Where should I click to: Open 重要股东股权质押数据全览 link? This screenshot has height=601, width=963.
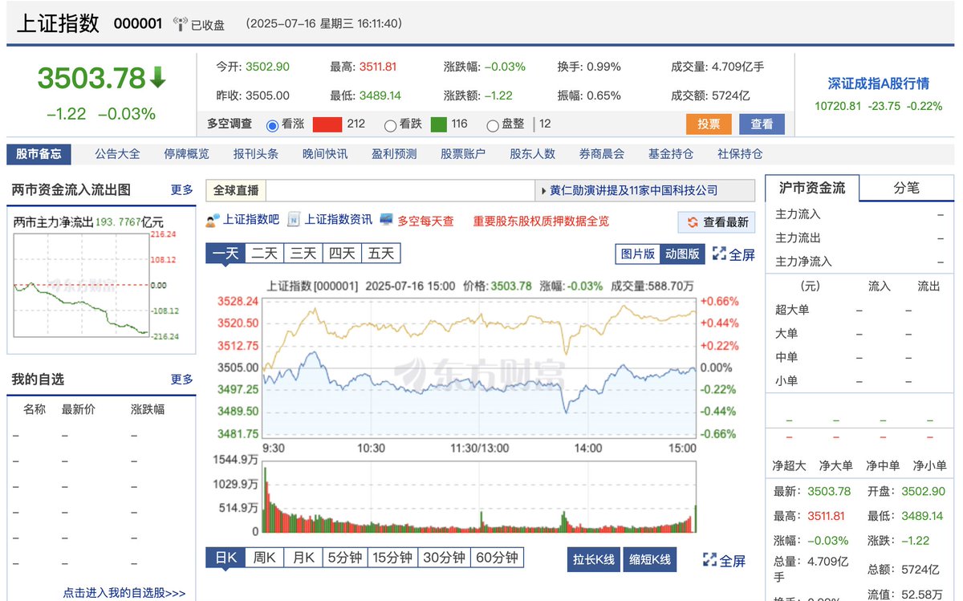click(x=541, y=221)
